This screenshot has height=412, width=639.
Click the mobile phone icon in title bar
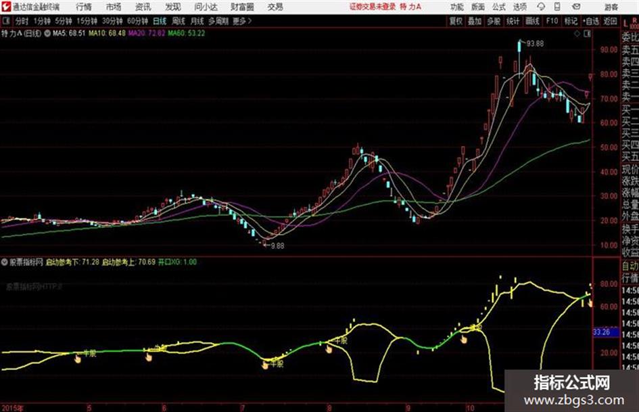[x=557, y=7]
